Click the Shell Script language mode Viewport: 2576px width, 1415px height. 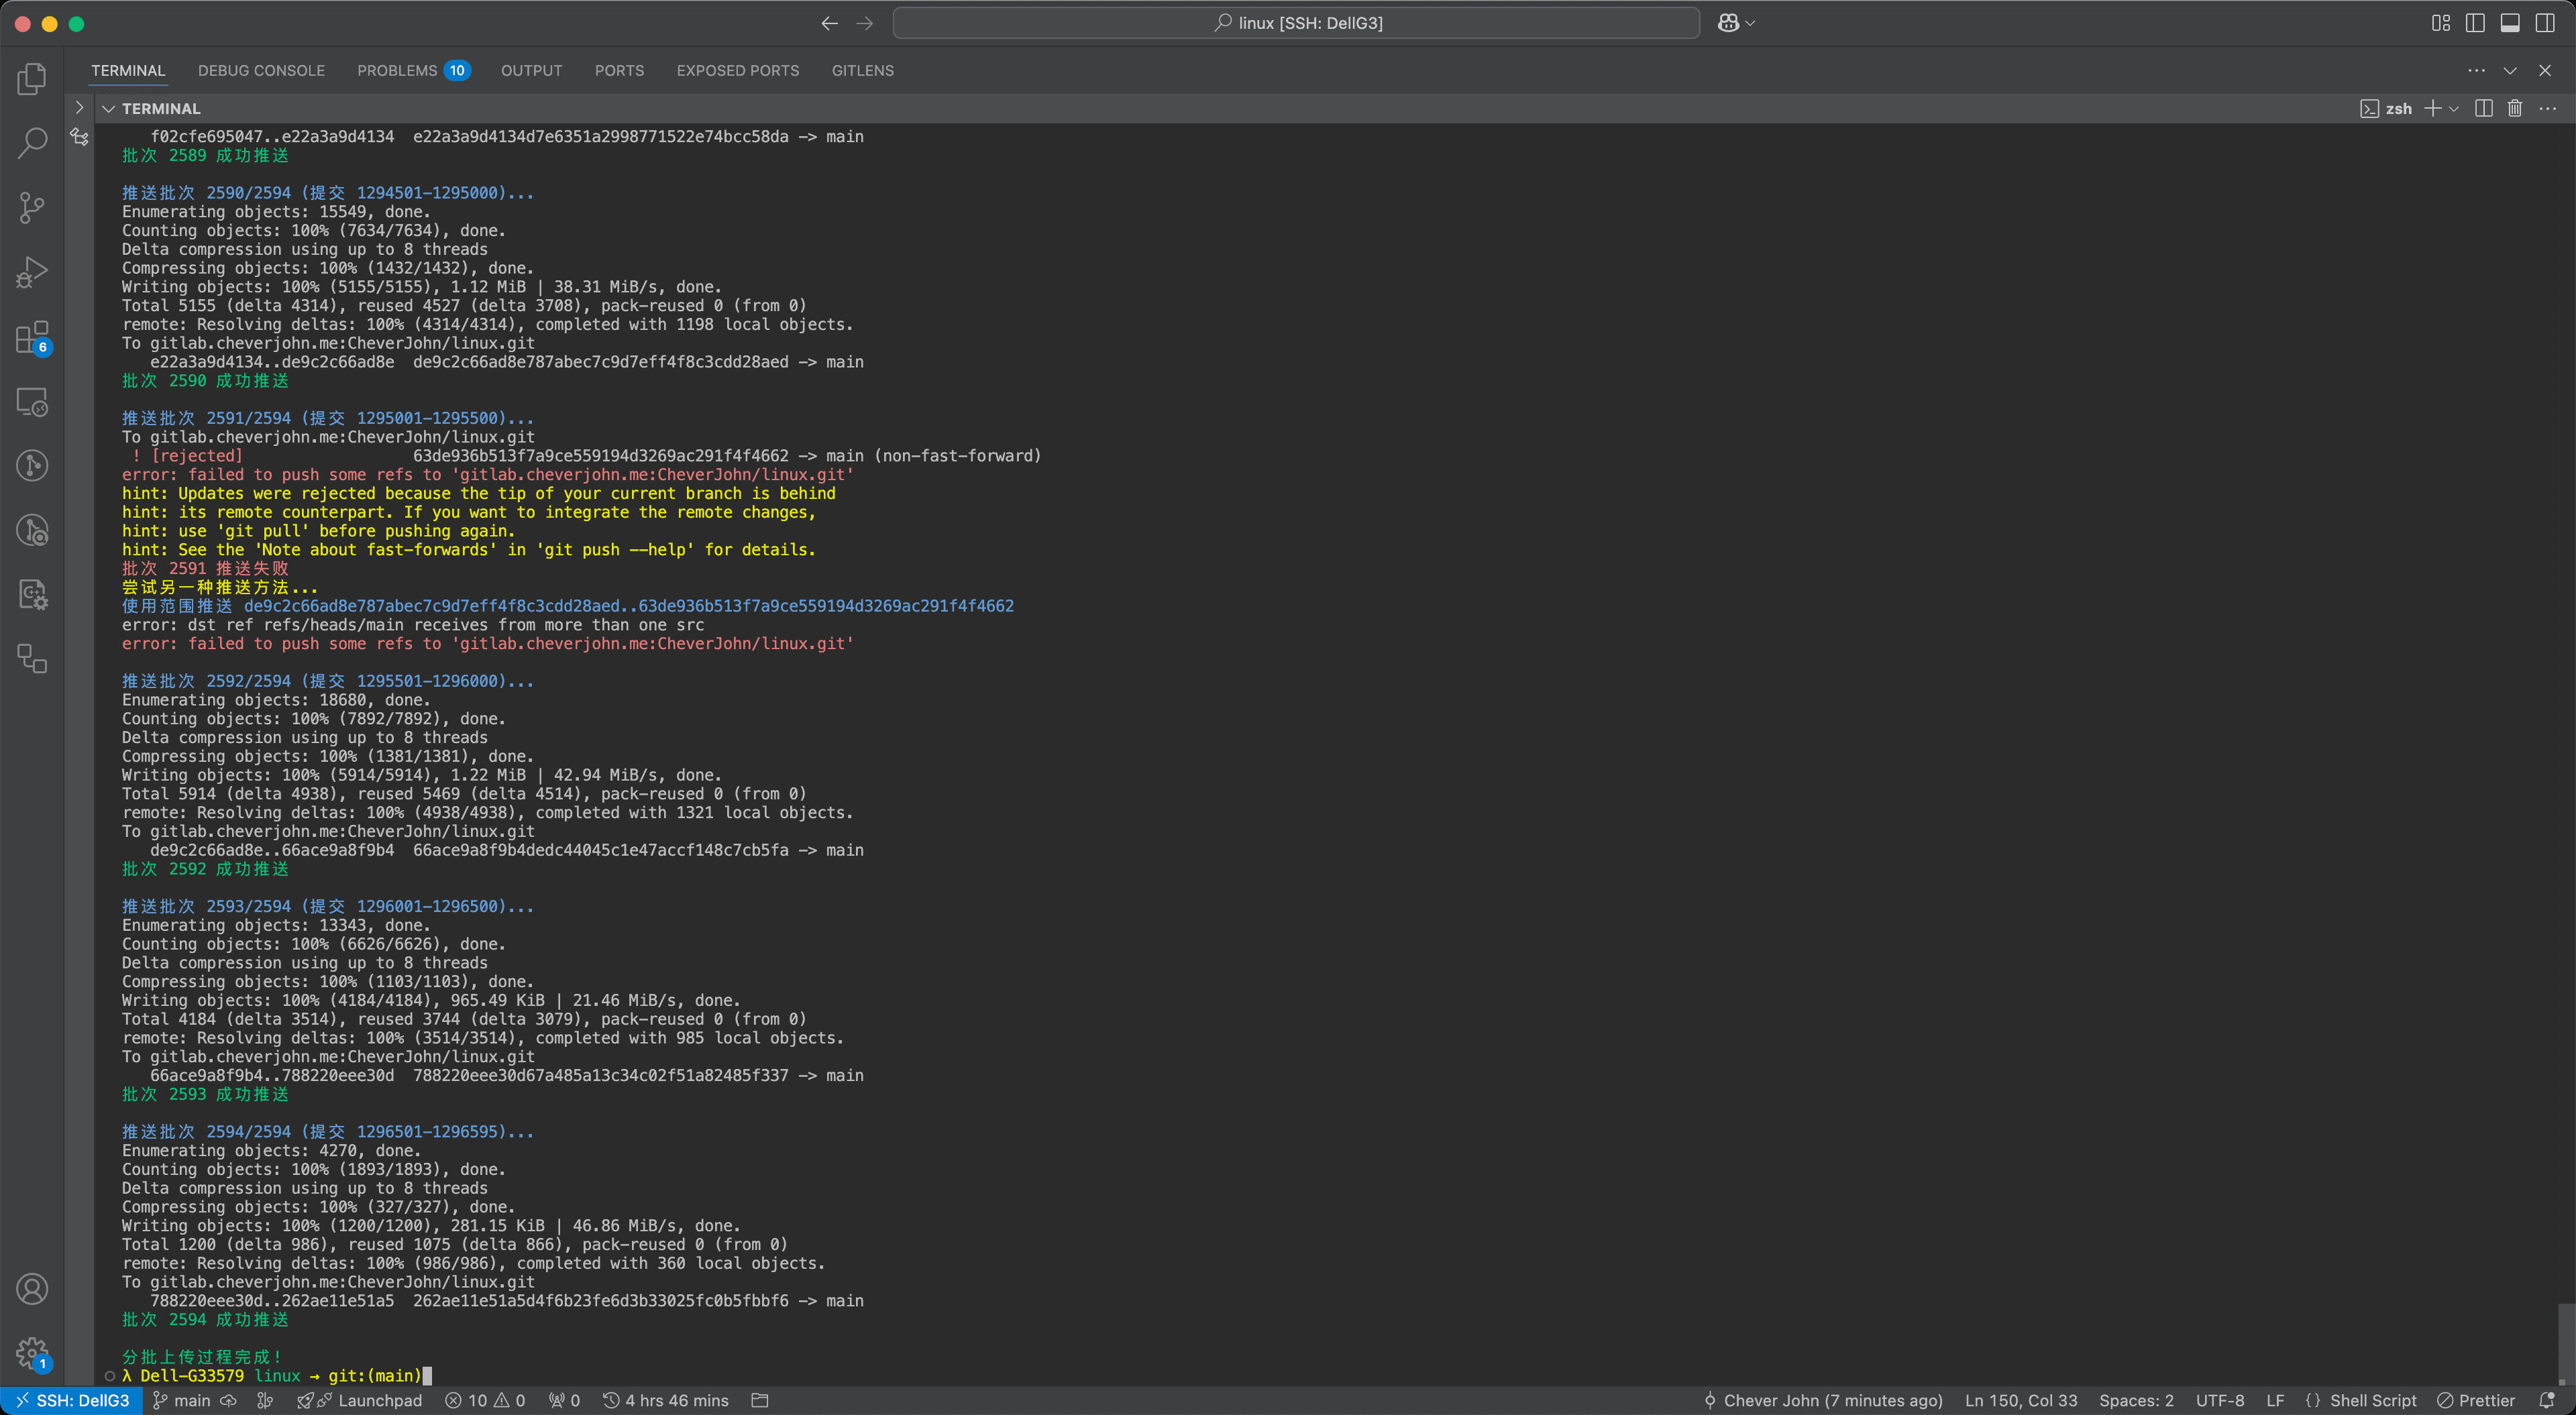pos(2361,1400)
